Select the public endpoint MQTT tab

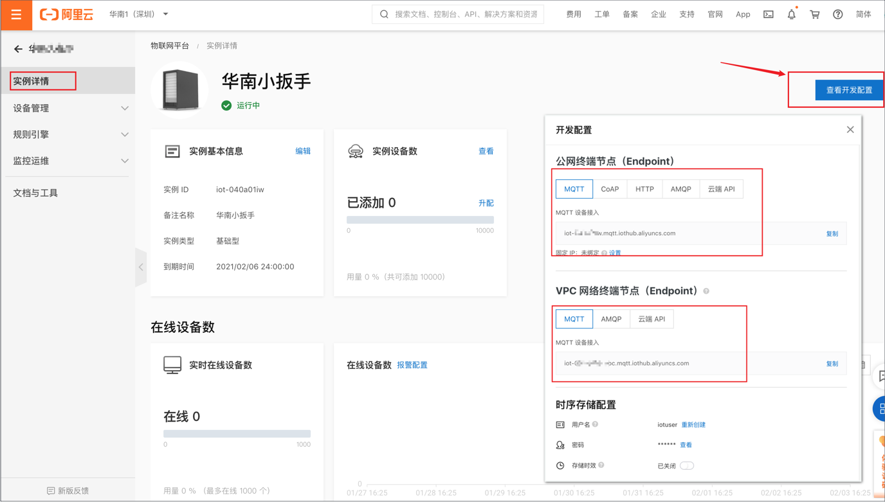point(574,189)
